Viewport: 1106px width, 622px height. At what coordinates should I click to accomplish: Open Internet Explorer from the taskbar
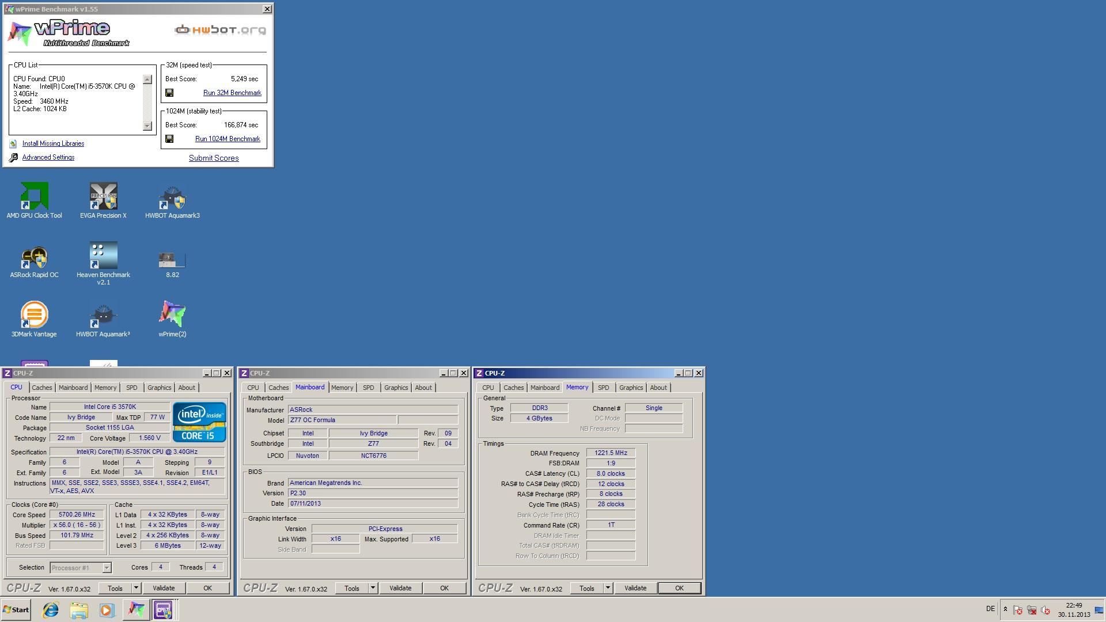coord(51,610)
